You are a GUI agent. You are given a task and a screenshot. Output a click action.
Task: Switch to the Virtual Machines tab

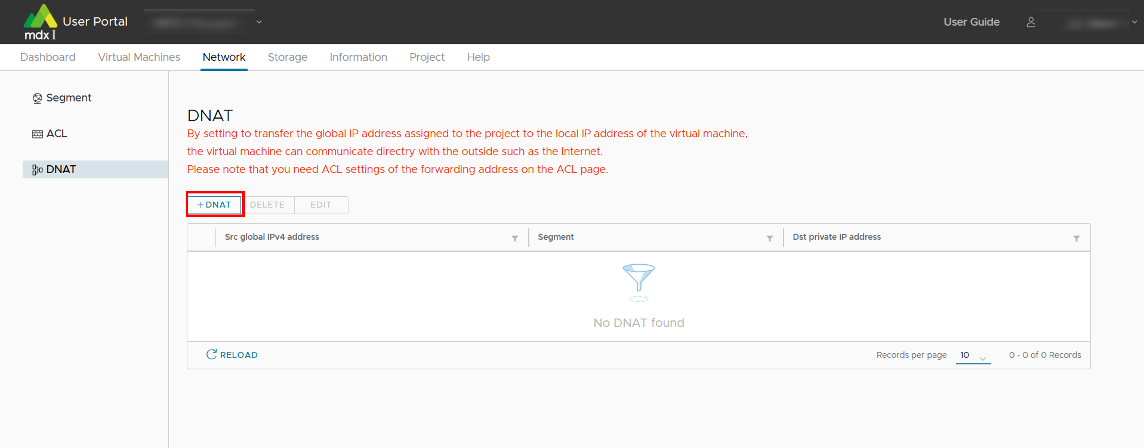pyautogui.click(x=139, y=57)
